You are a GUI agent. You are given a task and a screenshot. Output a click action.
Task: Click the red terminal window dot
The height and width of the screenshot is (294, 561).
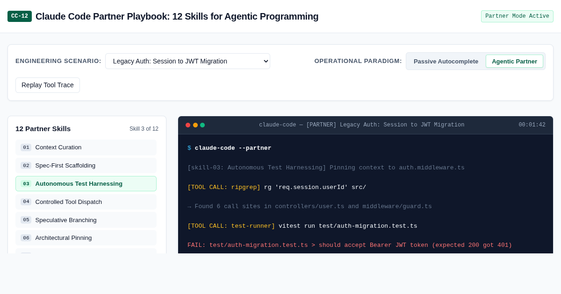click(x=188, y=125)
